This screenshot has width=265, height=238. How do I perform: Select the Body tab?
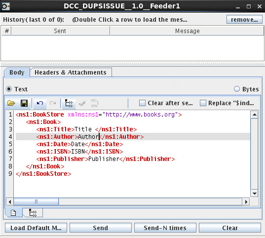pos(17,73)
